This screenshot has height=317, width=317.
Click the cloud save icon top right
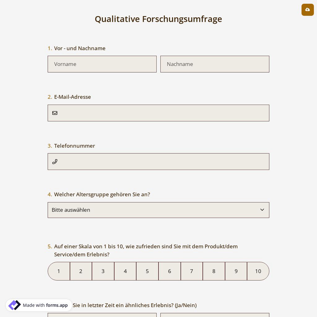307,10
